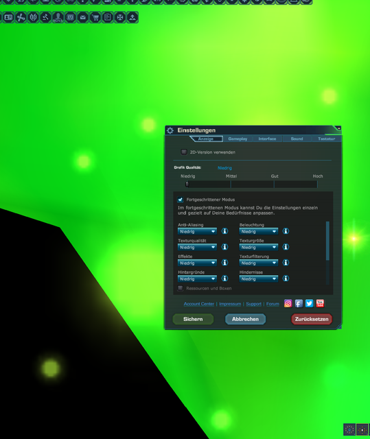The width and height of the screenshot is (370, 439).
Task: Open the Impressum link
Action: 230,304
